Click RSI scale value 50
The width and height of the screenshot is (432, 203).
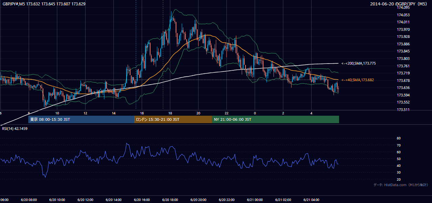point(399,159)
